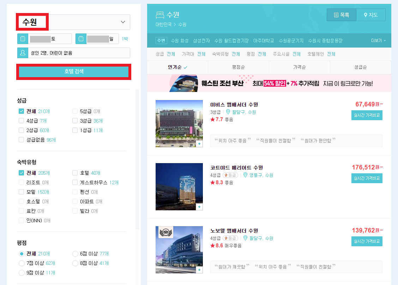Check the 4성급 7개 checkbox

pyautogui.click(x=21, y=120)
